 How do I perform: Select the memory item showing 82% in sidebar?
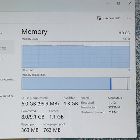(x=7, y=47)
